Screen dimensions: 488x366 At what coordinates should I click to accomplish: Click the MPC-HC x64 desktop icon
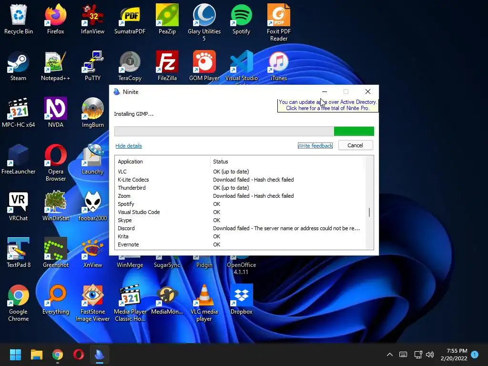click(x=19, y=112)
